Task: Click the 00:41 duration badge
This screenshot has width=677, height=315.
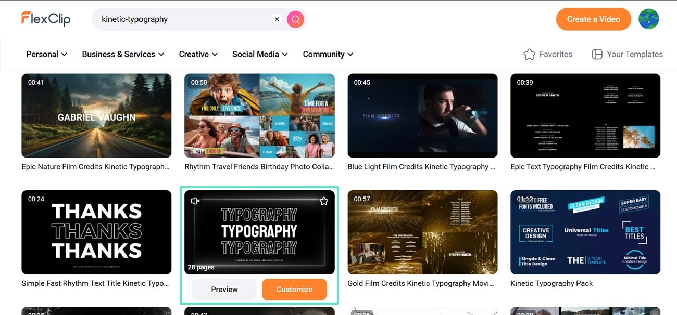Action: [x=36, y=82]
